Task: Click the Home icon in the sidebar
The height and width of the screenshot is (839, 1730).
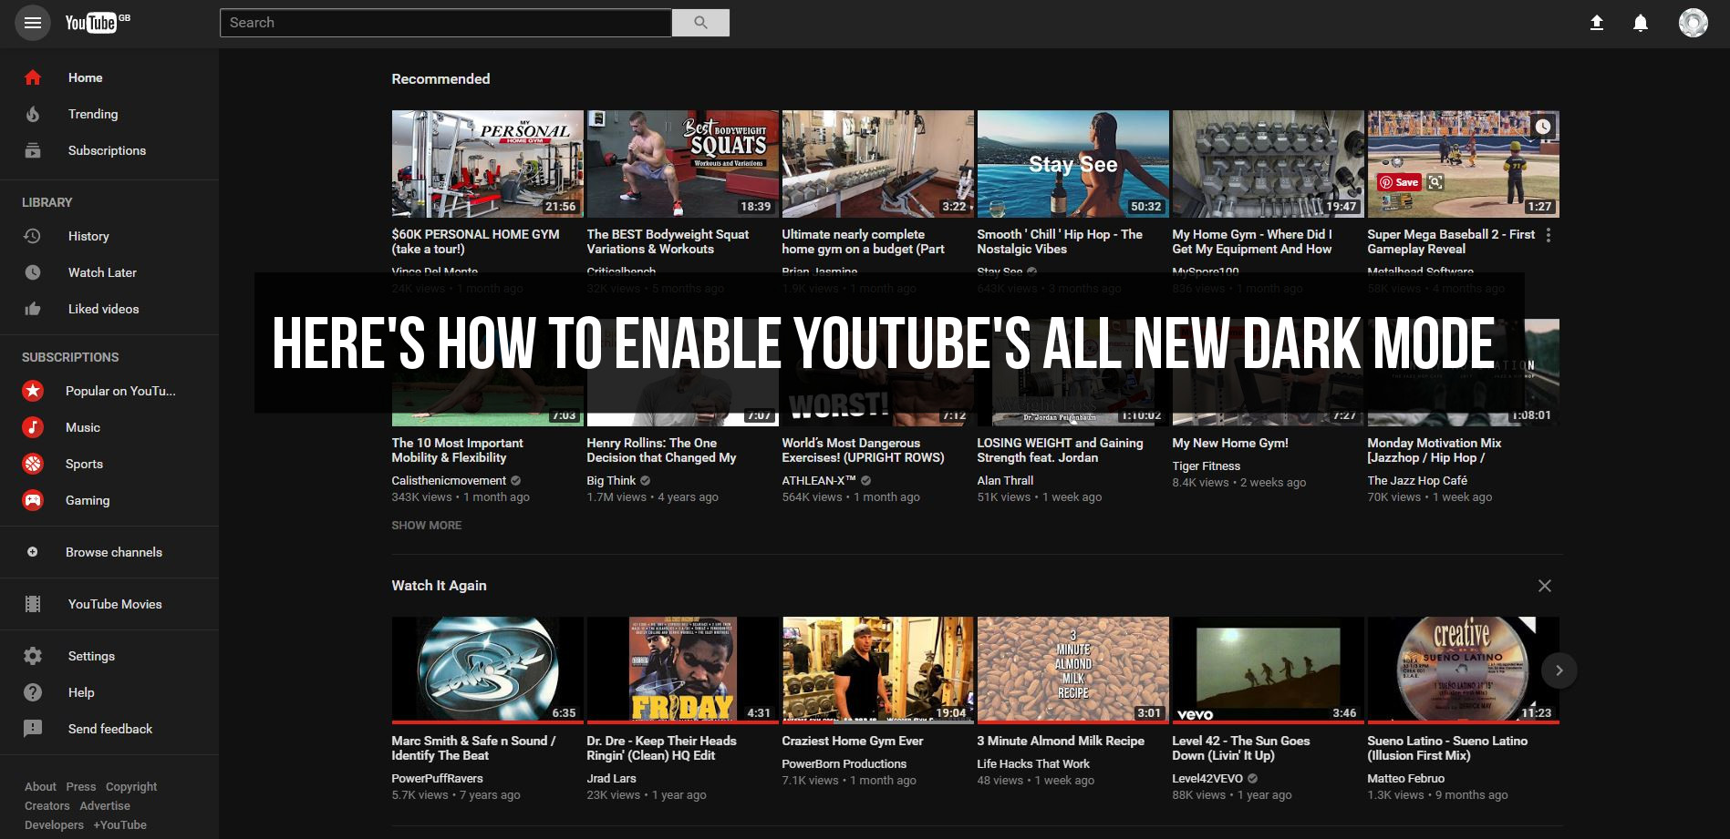Action: 33,77
